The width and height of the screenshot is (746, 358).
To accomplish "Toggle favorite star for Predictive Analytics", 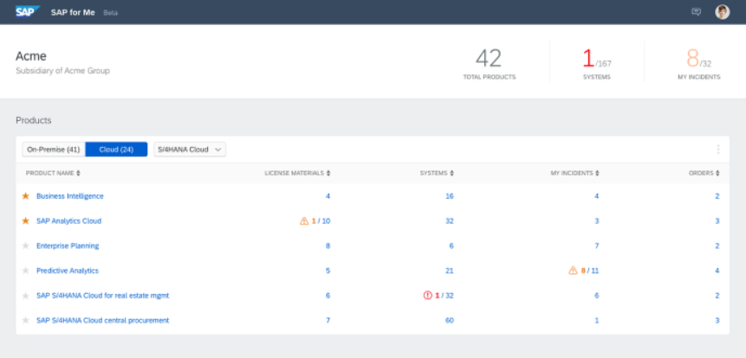I will tap(25, 271).
